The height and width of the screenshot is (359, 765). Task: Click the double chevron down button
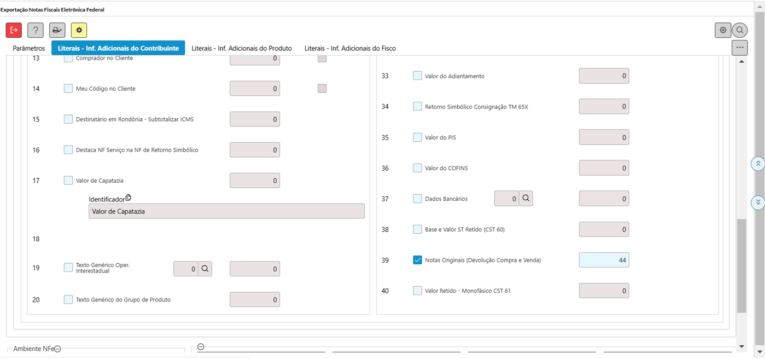(x=758, y=202)
